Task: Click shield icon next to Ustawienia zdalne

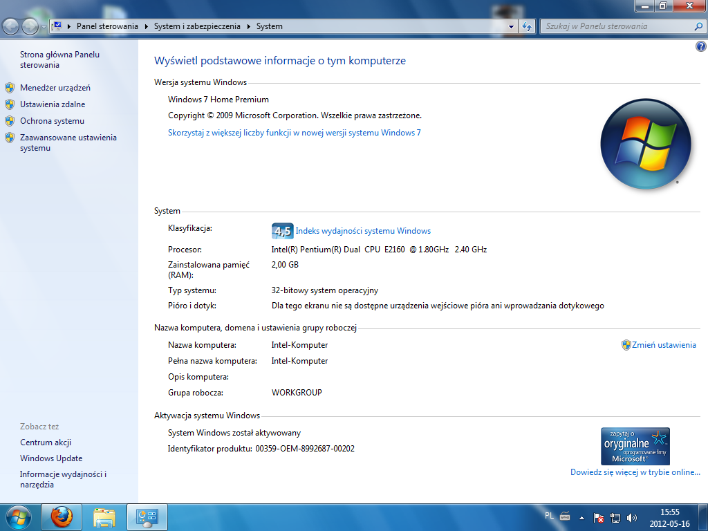Action: [10, 104]
